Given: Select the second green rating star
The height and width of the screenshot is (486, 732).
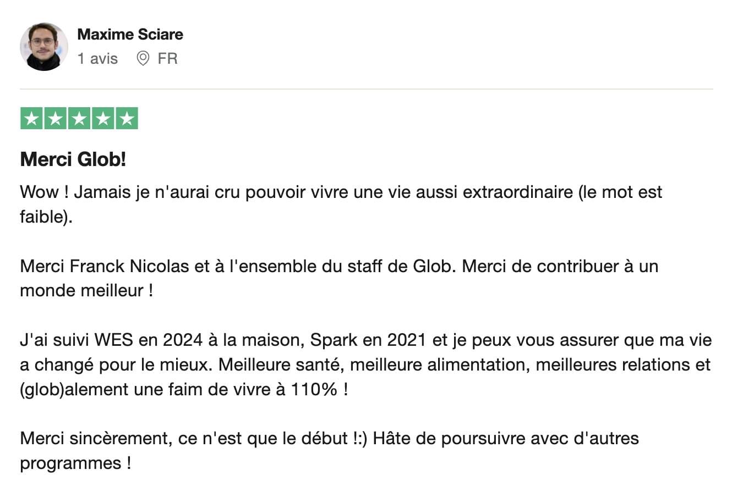Looking at the screenshot, I should [x=56, y=118].
